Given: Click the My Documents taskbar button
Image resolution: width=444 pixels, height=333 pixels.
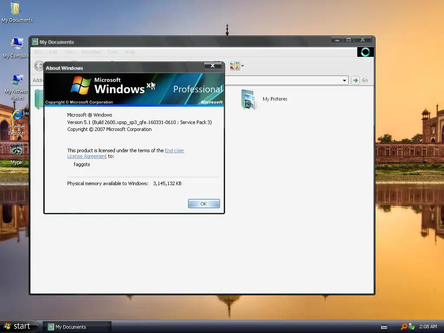Looking at the screenshot, I should point(77,327).
